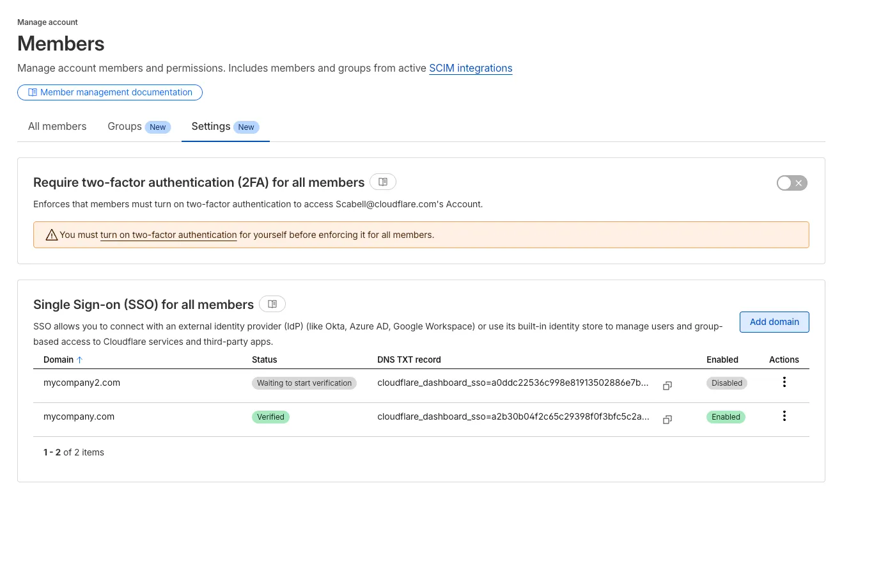Click the Waiting to start verification status pill

coord(304,383)
